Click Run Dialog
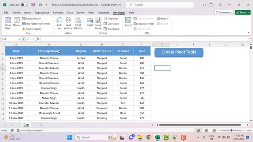The height and width of the screenshot is (142, 253). pyautogui.click(x=111, y=29)
